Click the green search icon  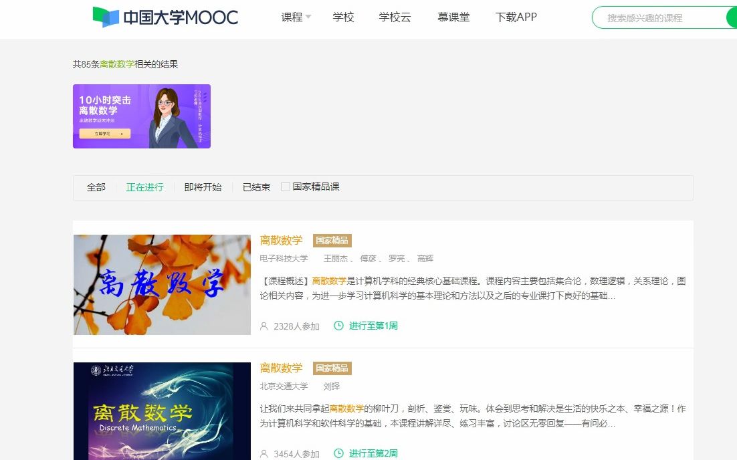(x=732, y=17)
